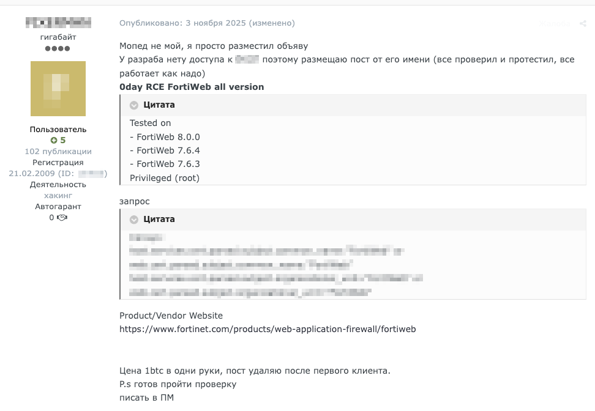Click the reputation score number 5

click(x=62, y=140)
